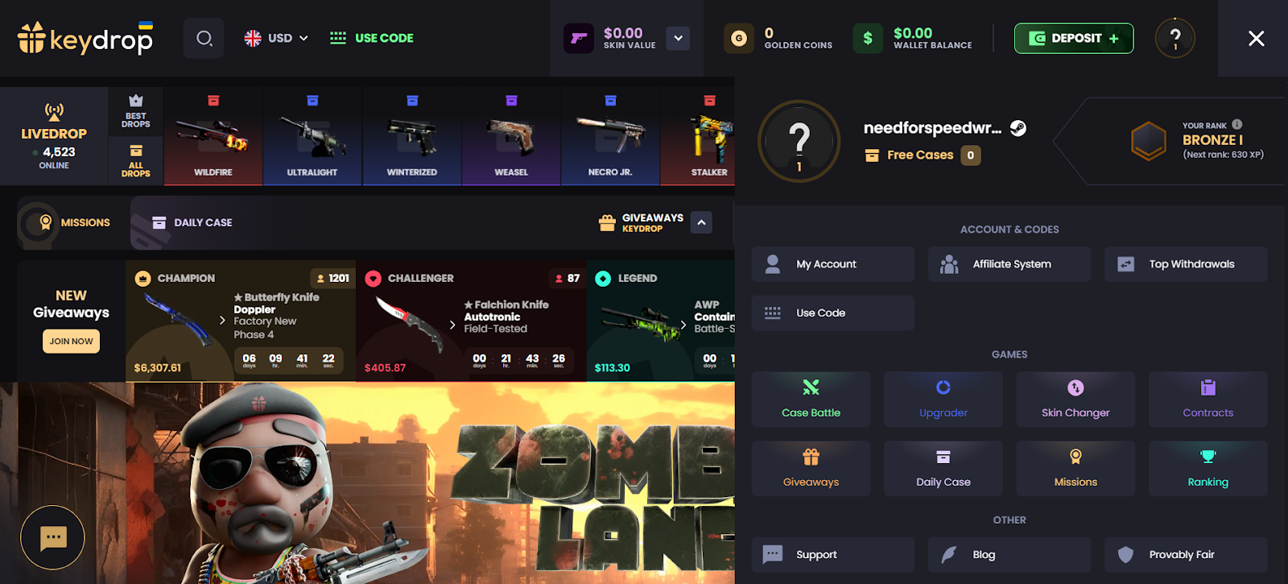1288x584 pixels.
Task: Select the Wildfire case thumbnail
Action: point(213,136)
